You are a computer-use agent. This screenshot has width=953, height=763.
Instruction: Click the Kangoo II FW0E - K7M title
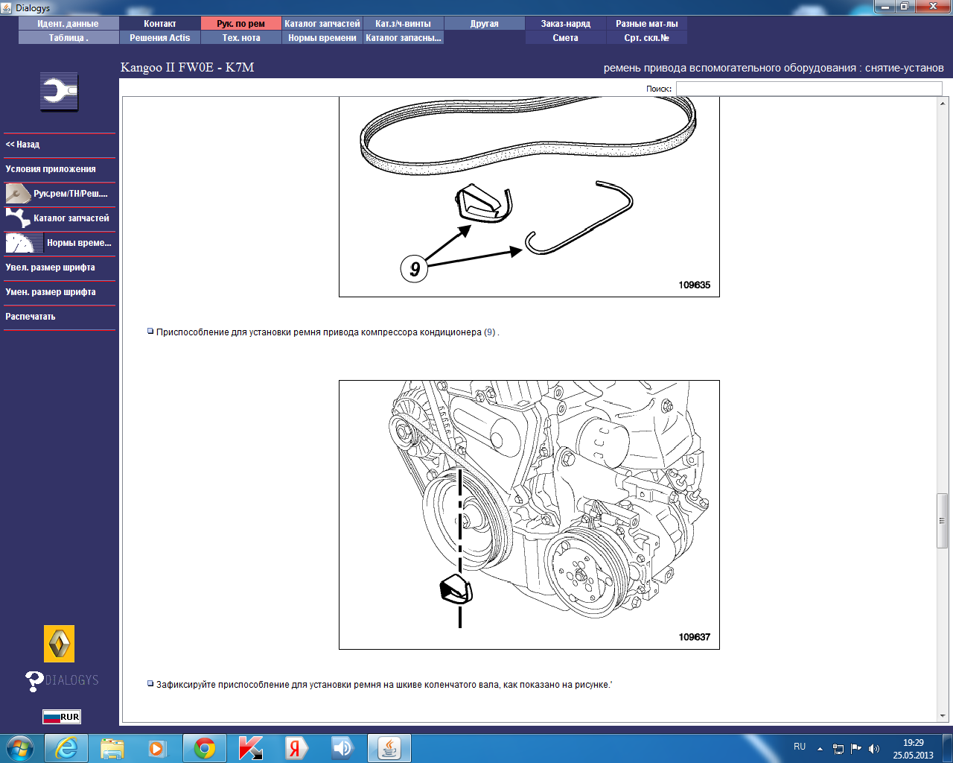(x=188, y=68)
